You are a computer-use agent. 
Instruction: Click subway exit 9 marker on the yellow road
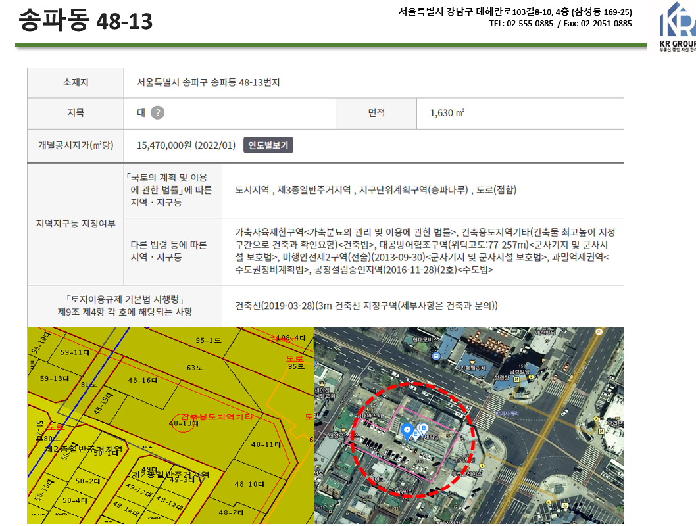click(x=599, y=332)
